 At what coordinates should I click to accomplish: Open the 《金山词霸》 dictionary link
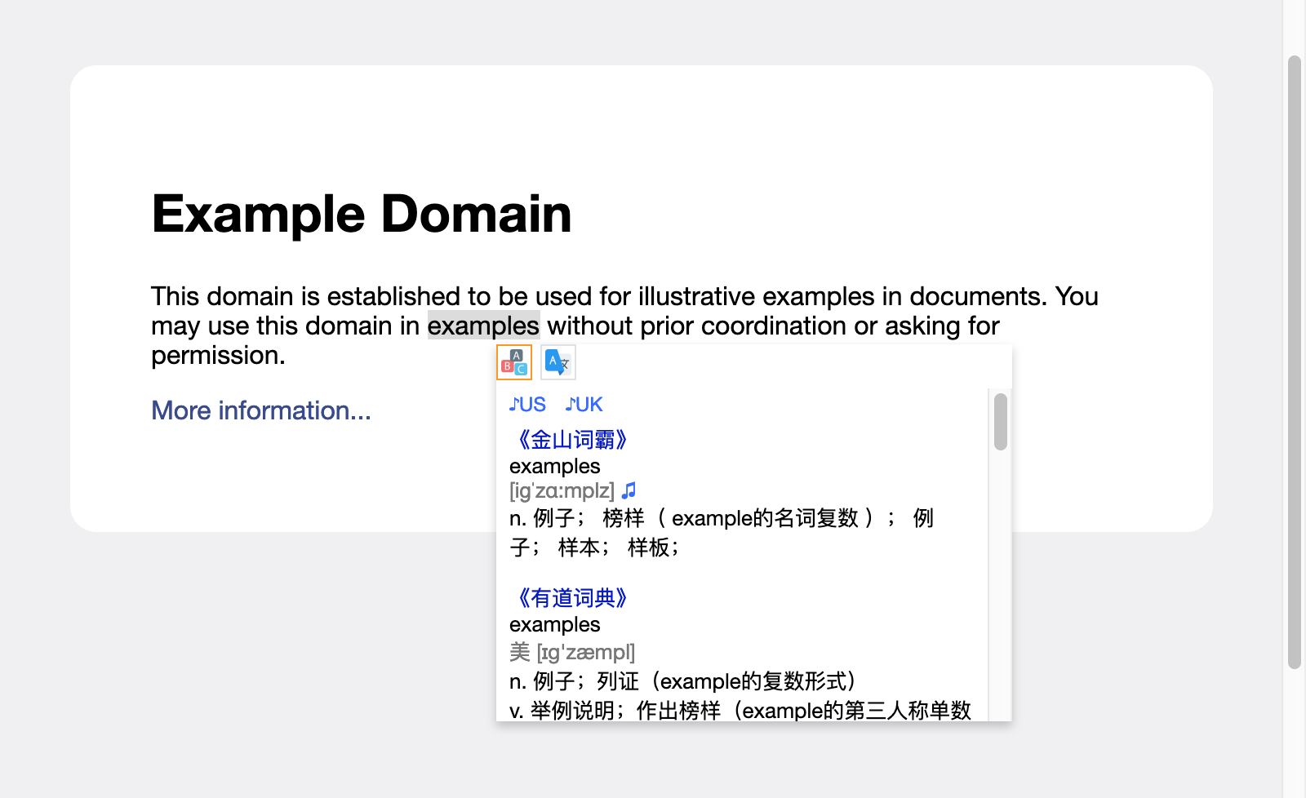pos(571,440)
